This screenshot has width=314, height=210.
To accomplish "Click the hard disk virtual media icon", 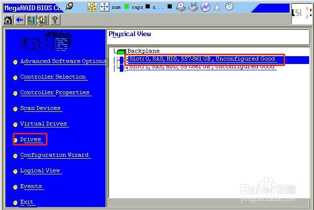I will coord(181,7).
